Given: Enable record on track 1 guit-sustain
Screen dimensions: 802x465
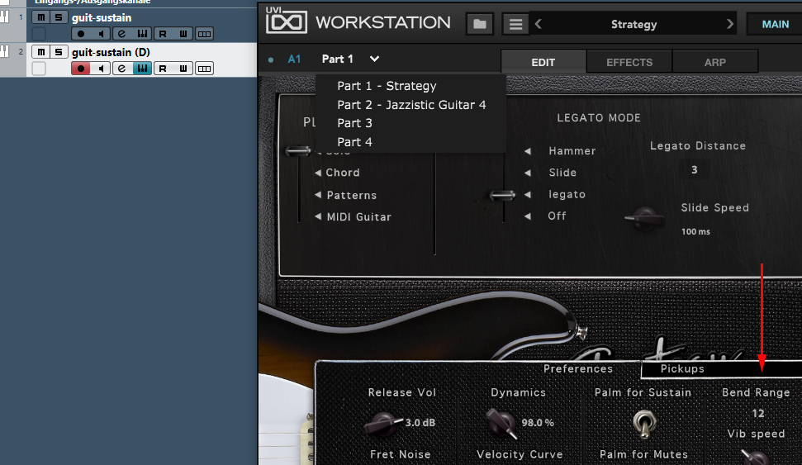Looking at the screenshot, I should [x=81, y=34].
